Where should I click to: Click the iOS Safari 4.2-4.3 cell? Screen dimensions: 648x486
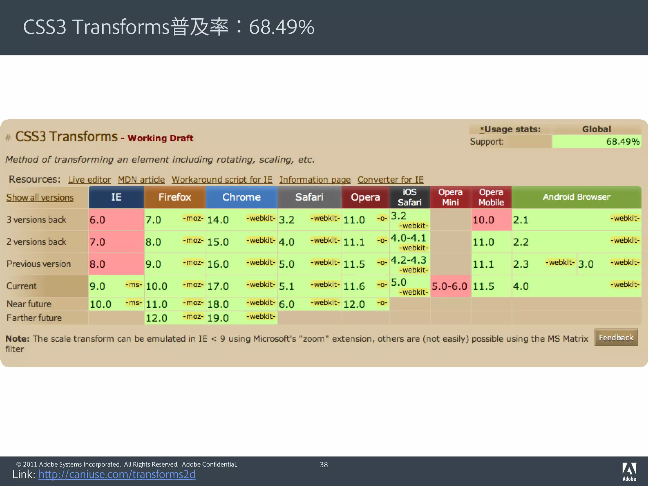[409, 264]
